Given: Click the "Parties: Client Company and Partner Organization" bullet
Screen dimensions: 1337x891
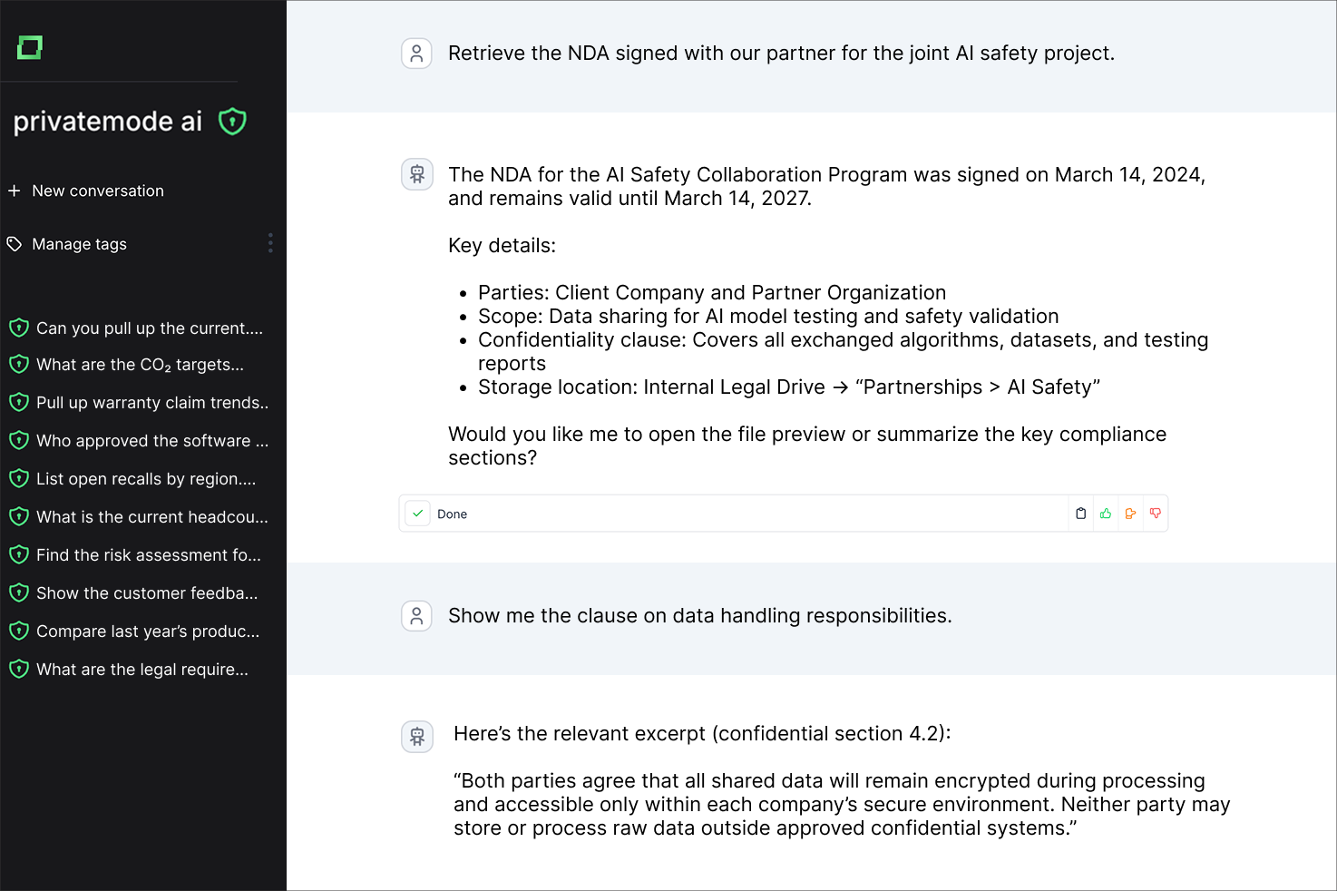Looking at the screenshot, I should (x=712, y=293).
